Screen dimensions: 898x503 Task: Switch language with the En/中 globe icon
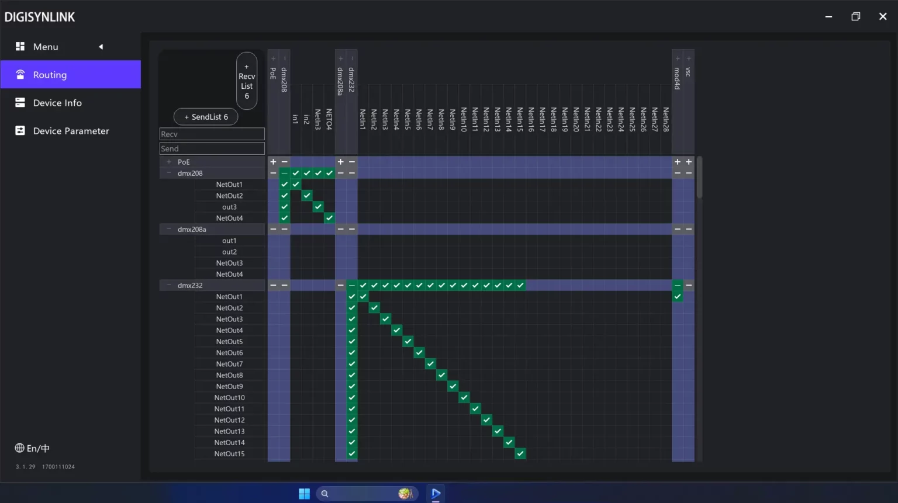tap(19, 448)
